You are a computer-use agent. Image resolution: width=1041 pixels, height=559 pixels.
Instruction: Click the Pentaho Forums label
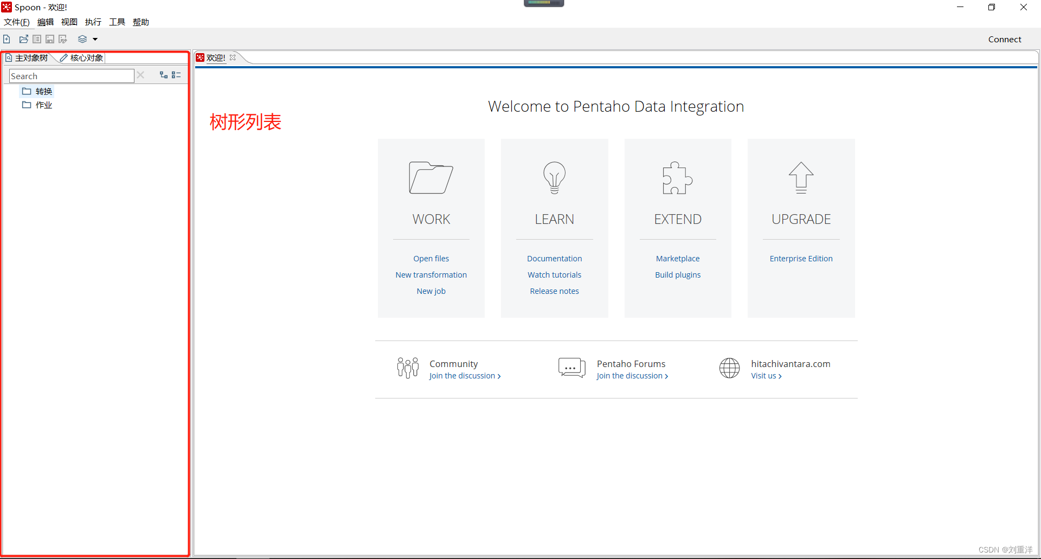click(631, 364)
